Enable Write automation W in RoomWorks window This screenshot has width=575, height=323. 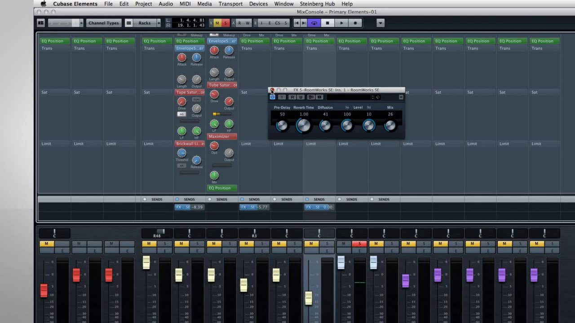[x=301, y=97]
